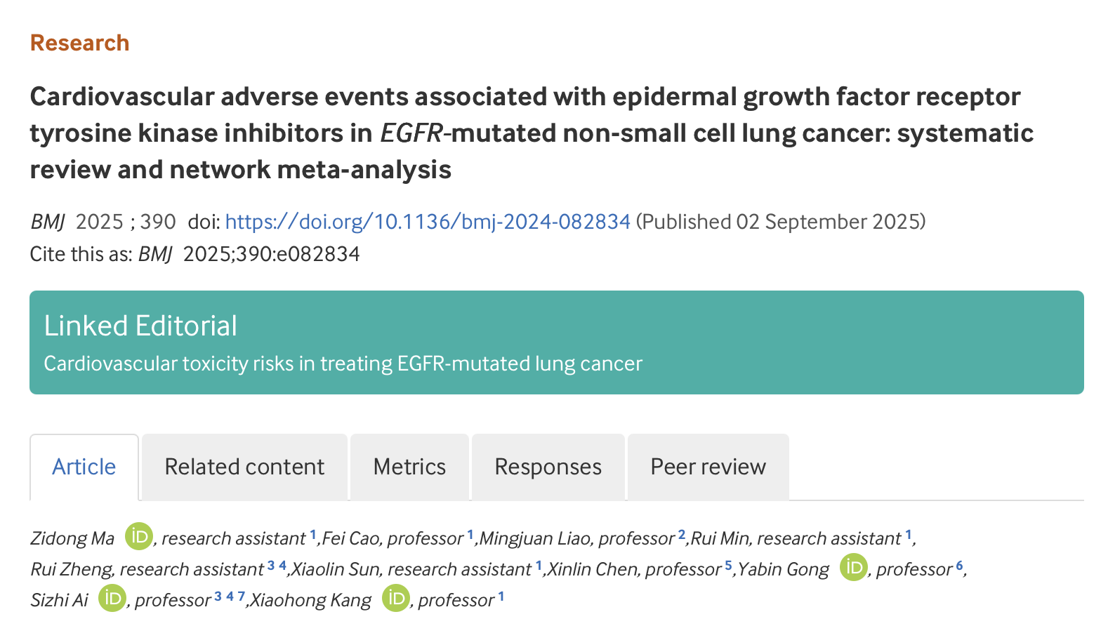Click affiliation 7 after Sizhi Ai
The height and width of the screenshot is (626, 1108).
pos(241,596)
